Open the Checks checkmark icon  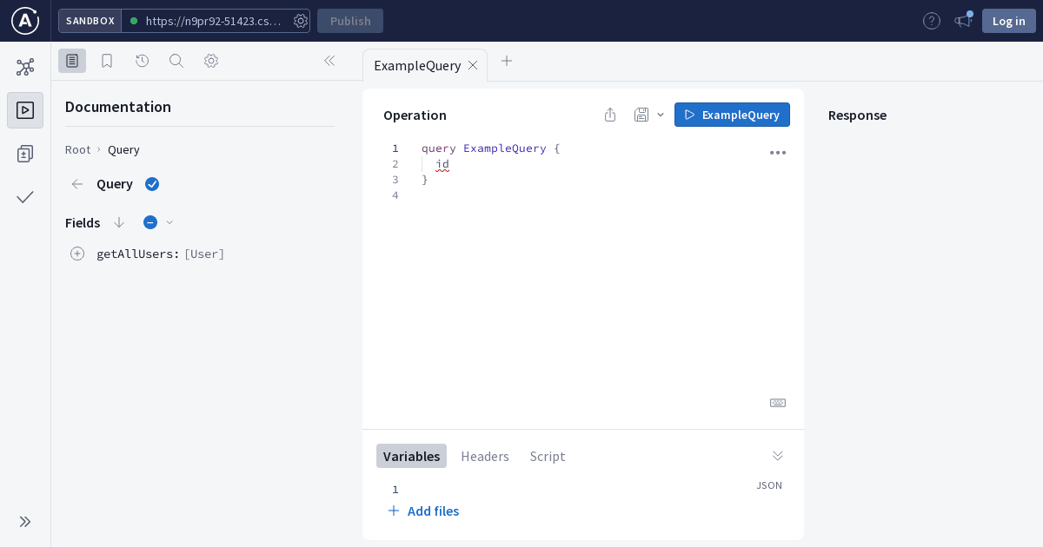tap(25, 197)
